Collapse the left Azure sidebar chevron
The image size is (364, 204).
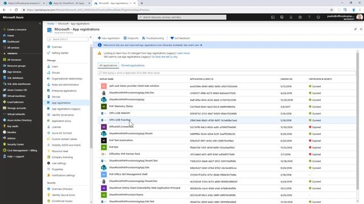40,24
